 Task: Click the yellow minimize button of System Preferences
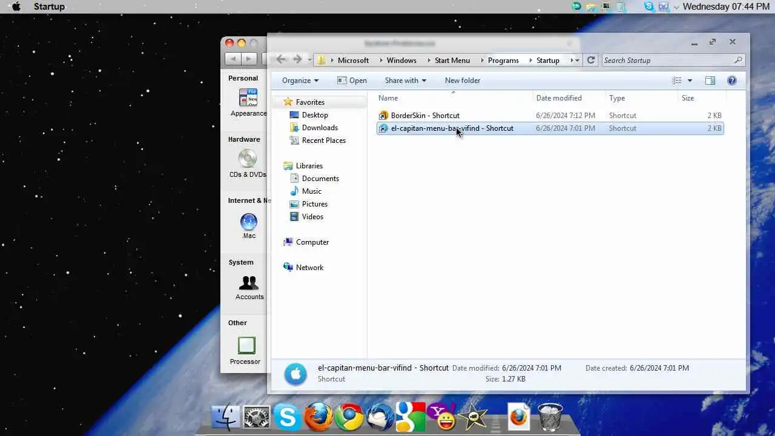click(x=242, y=43)
